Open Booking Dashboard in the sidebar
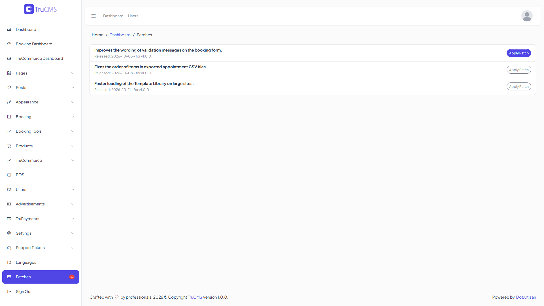Screen dimensions: 544x306 pos(41,44)
